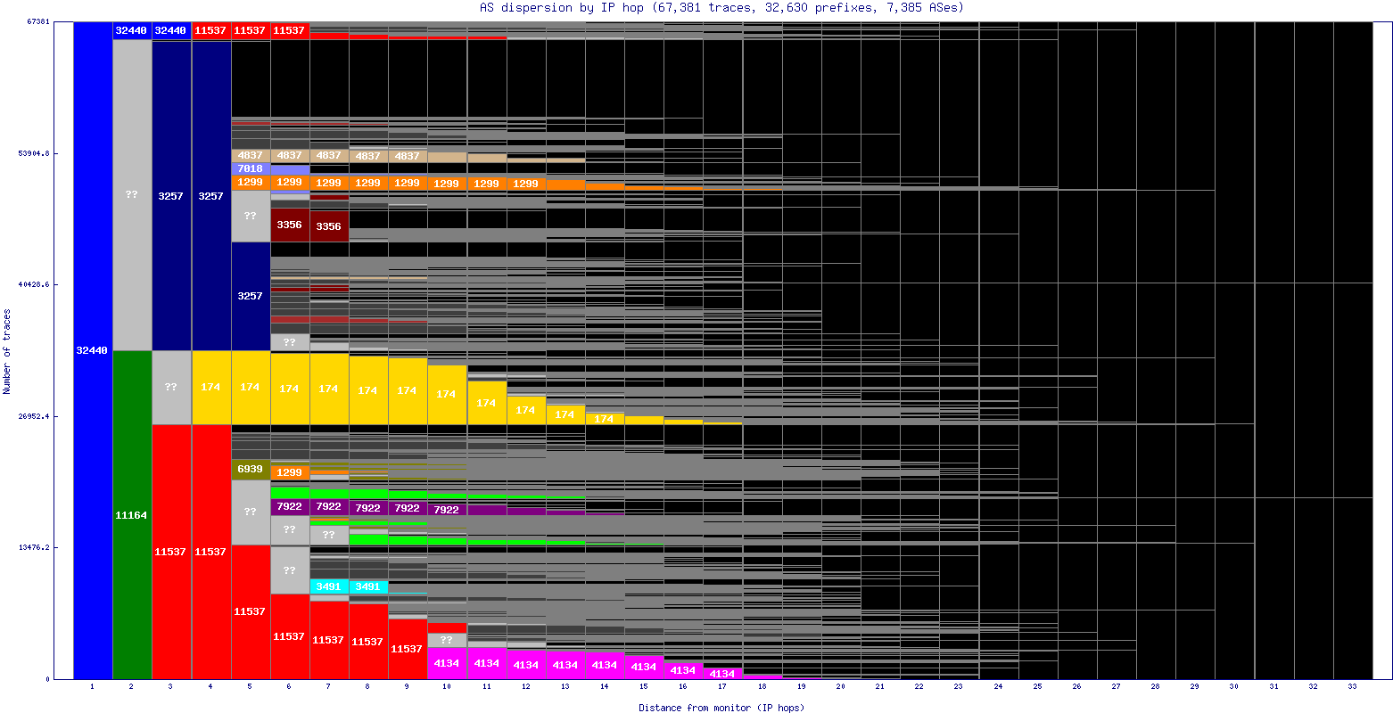Click the purple 7922 label at hop 10
Screen dimensions: 1393x713
click(447, 510)
